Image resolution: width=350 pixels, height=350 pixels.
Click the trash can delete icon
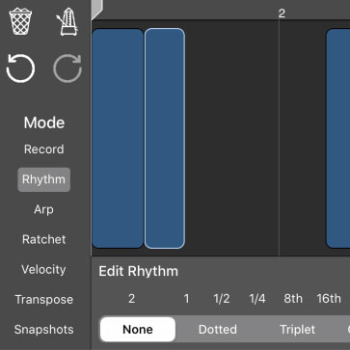point(20,21)
